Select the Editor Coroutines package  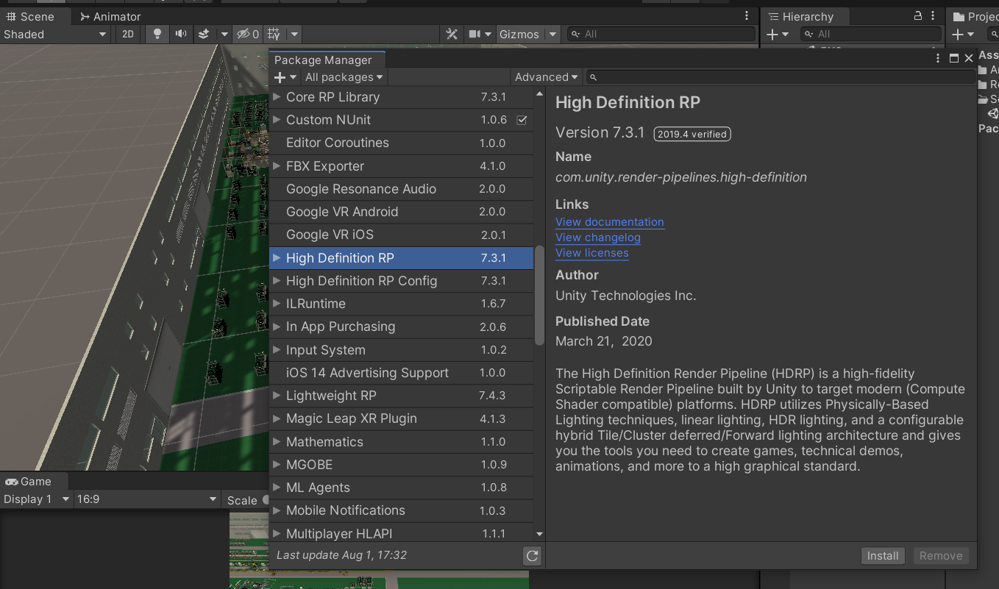pos(401,143)
